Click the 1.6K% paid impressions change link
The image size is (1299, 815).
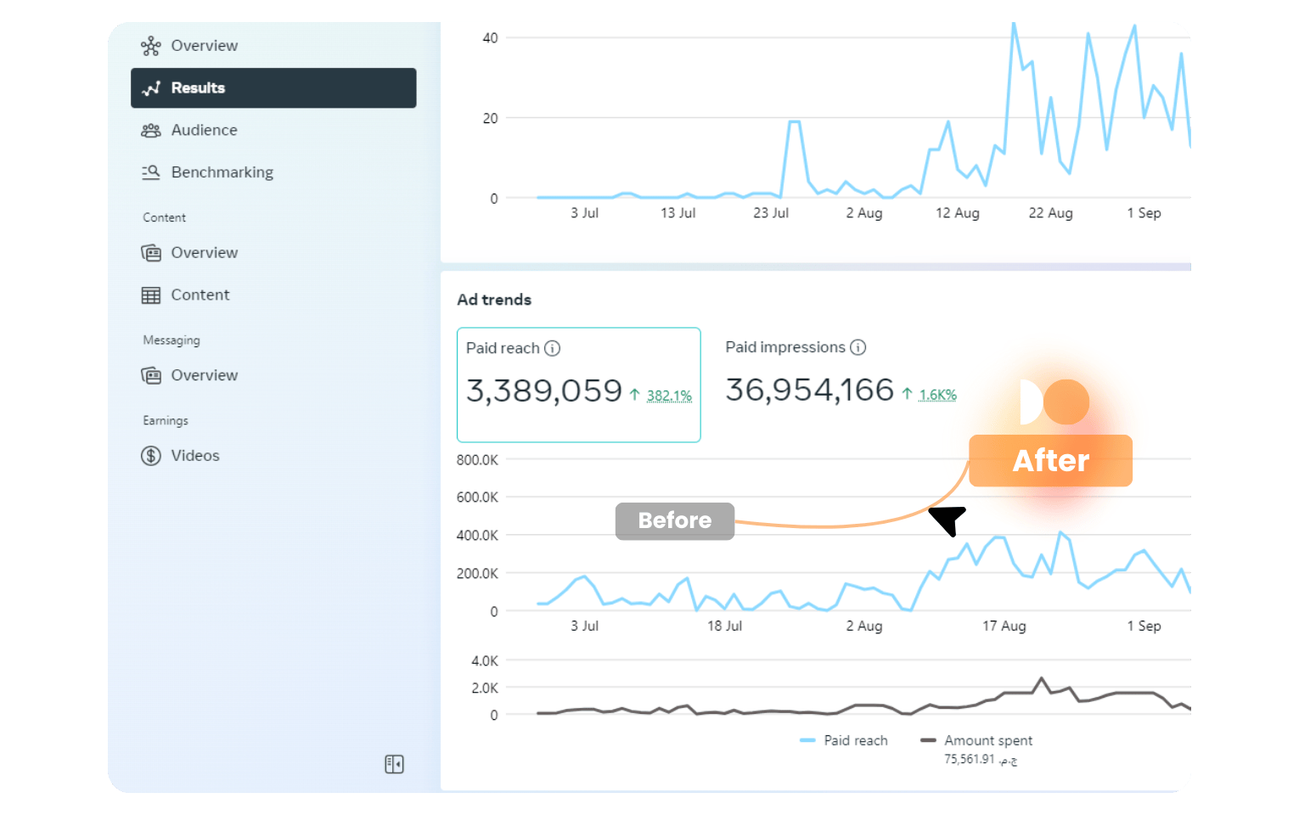[937, 395]
